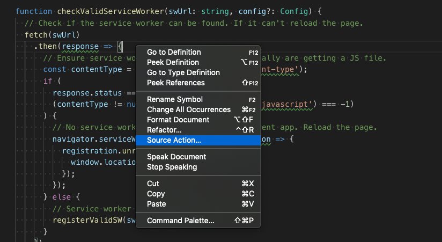Click the Config type annotation
The height and width of the screenshot is (242, 442).
pos(286,11)
